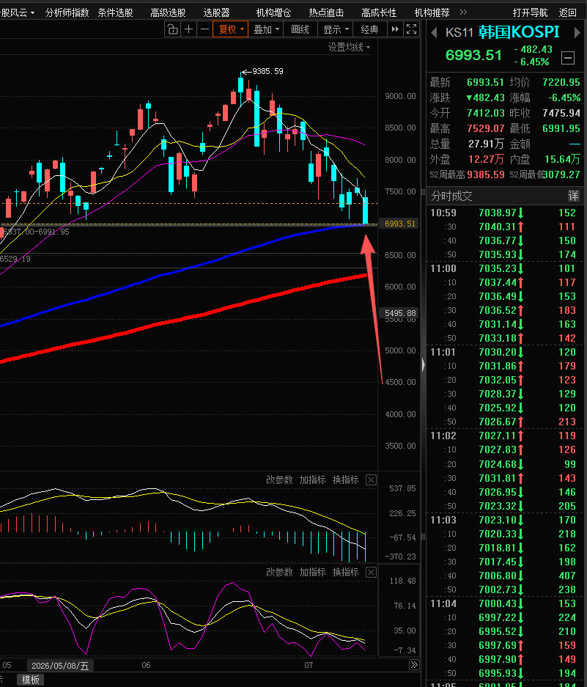Open the 机构推荐 menu
The height and width of the screenshot is (687, 587).
(x=432, y=12)
